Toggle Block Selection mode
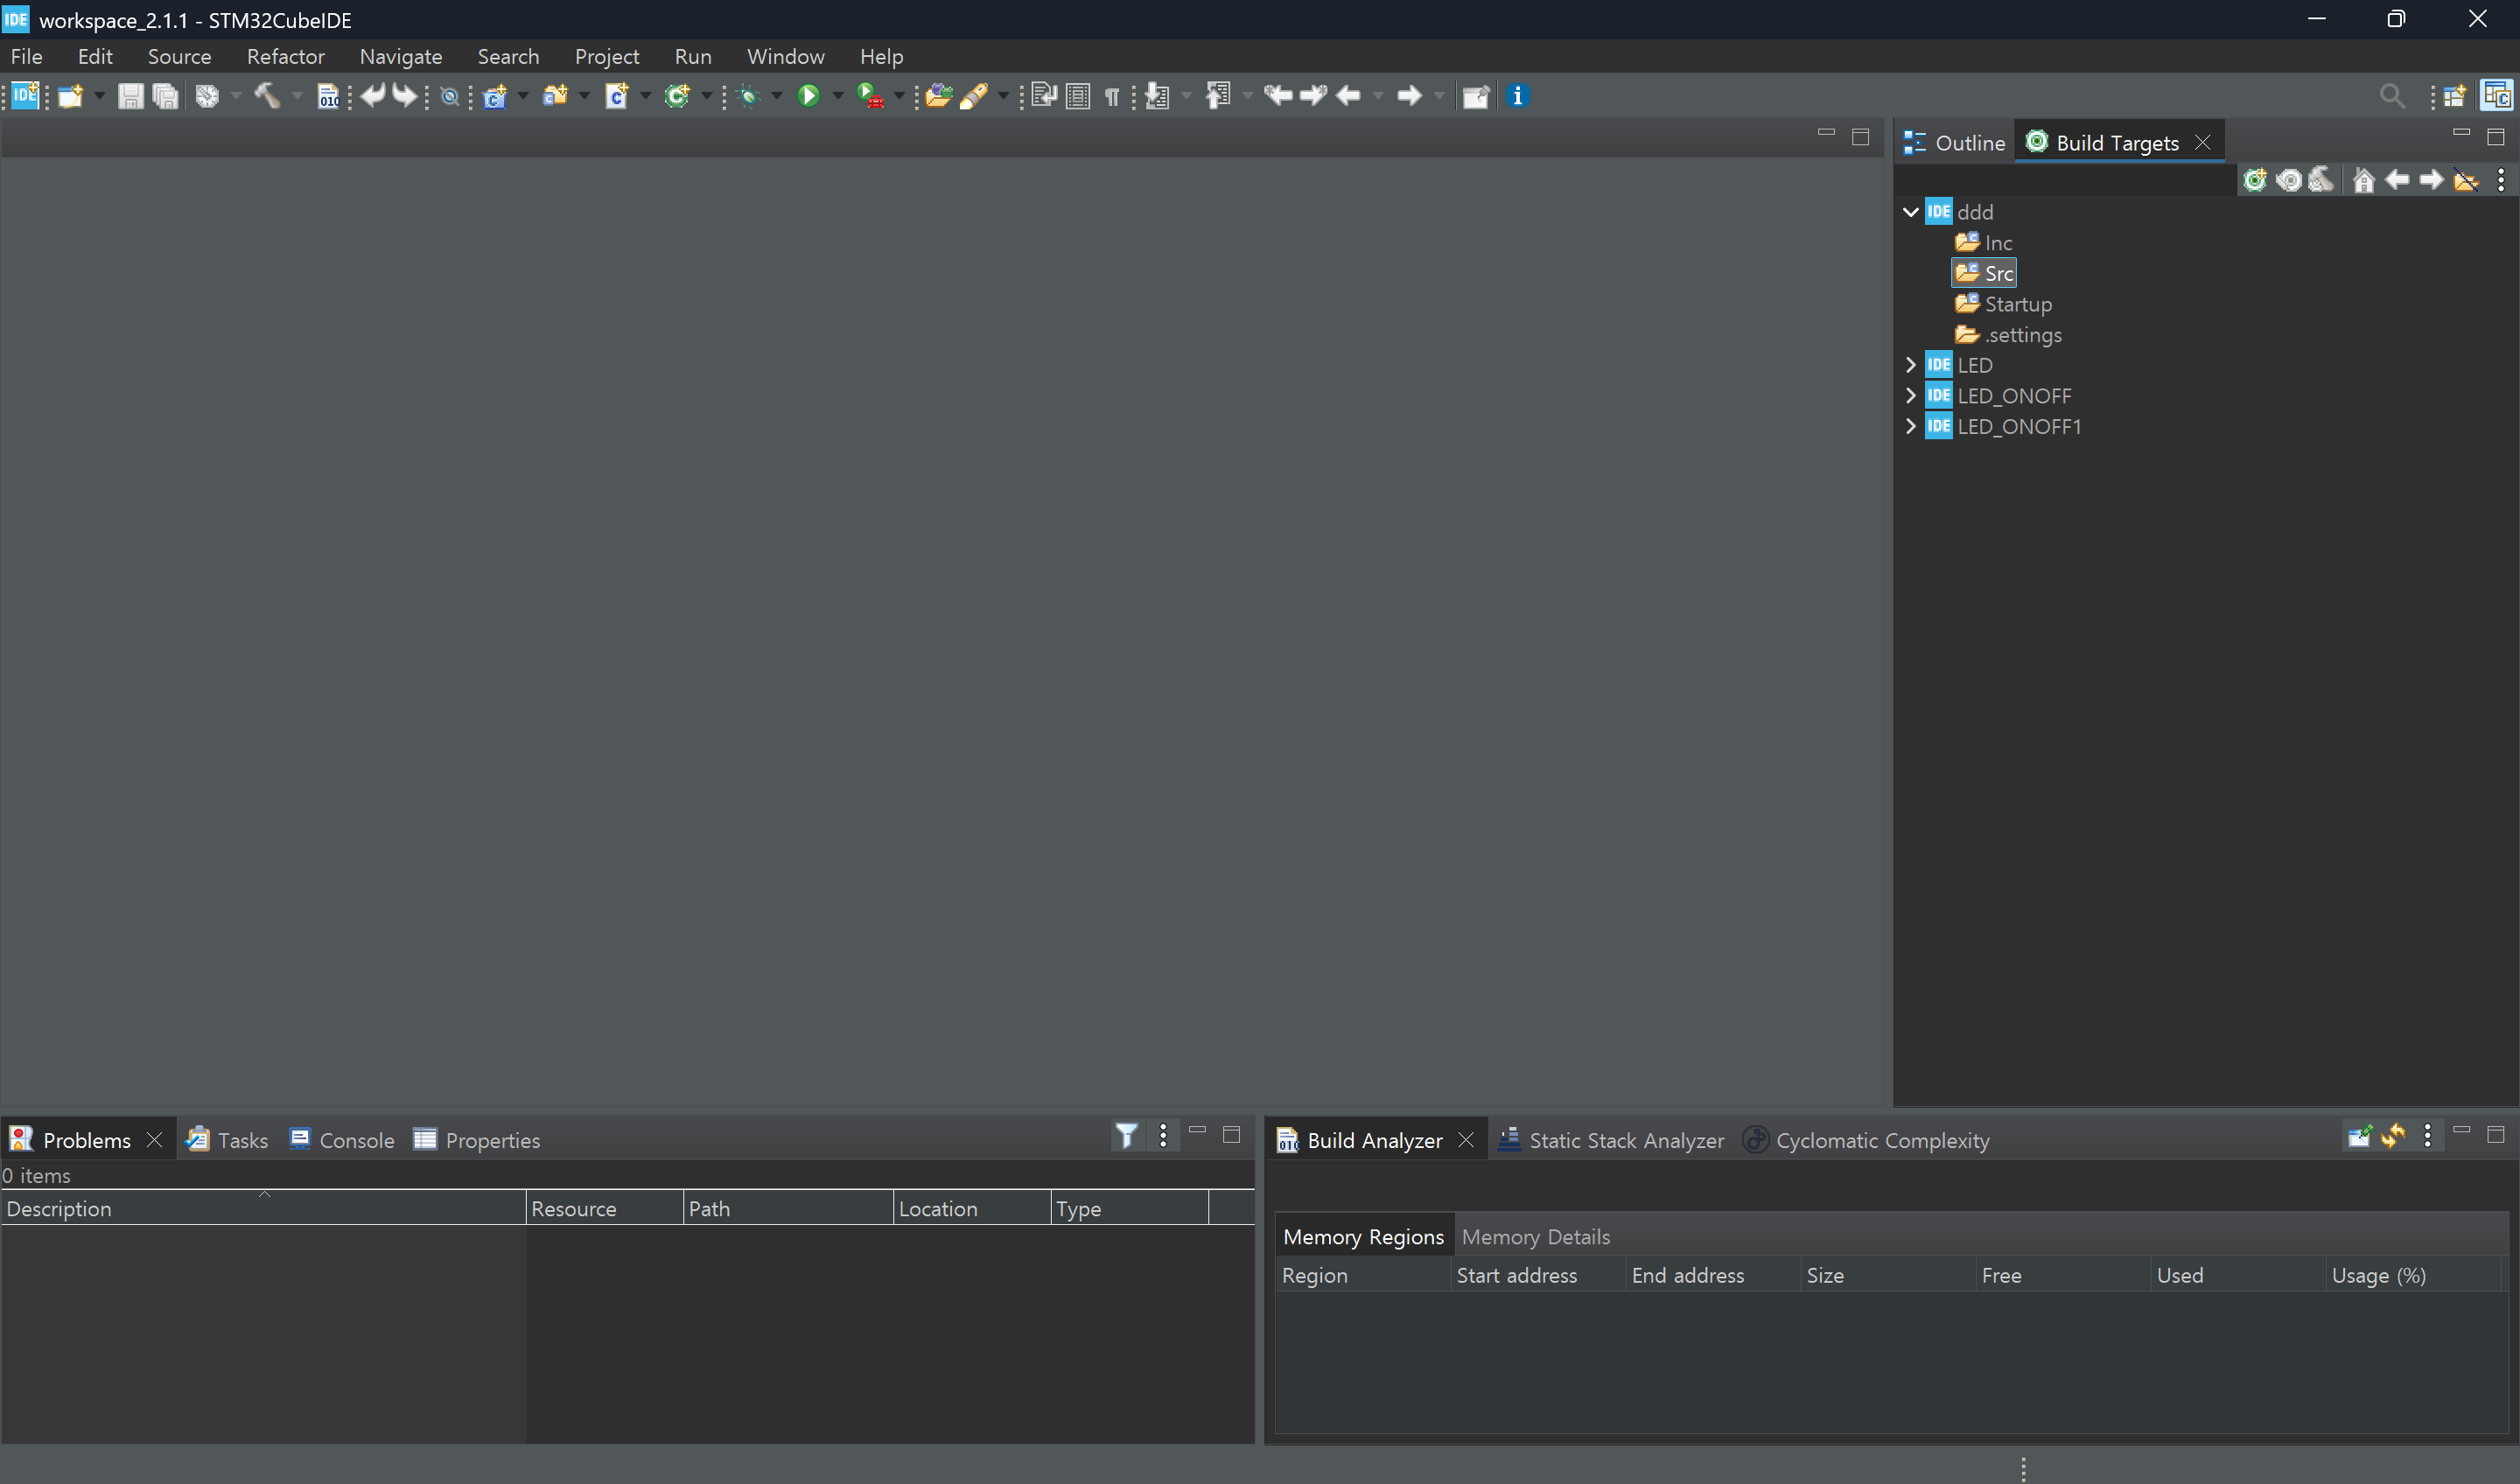The height and width of the screenshot is (1484, 2520). tap(1078, 96)
